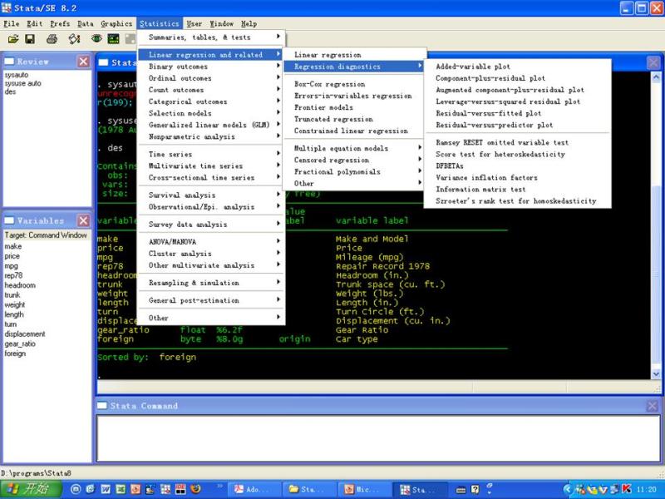
Task: Switch to the Mic... taskbar window
Action: click(x=364, y=489)
